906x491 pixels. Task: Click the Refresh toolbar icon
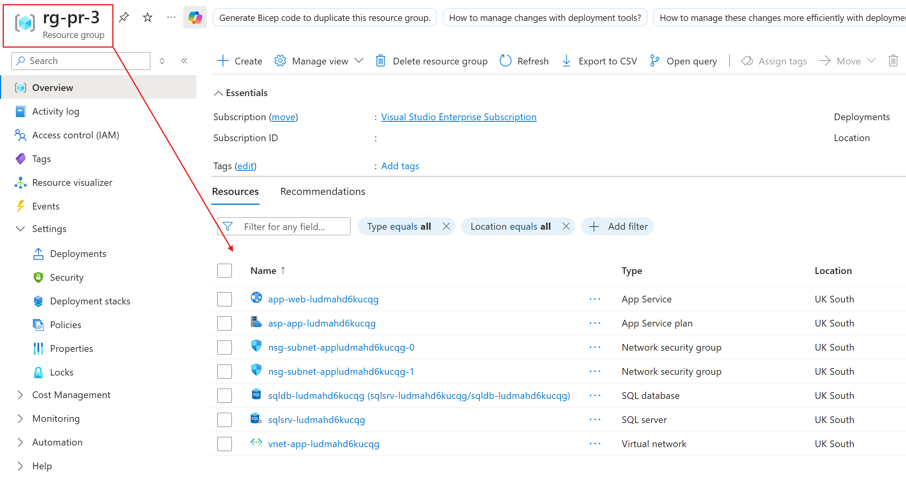pos(506,61)
